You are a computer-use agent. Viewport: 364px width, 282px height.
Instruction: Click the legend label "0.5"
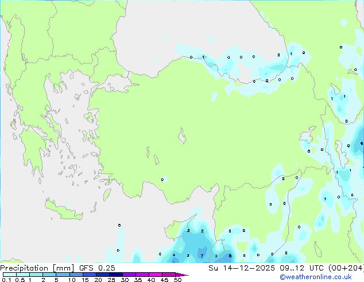click(x=20, y=280)
